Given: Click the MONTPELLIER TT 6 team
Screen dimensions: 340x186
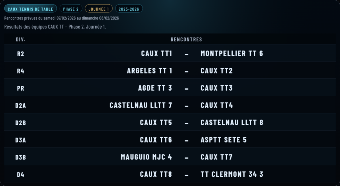Looking at the screenshot, I should point(232,53).
